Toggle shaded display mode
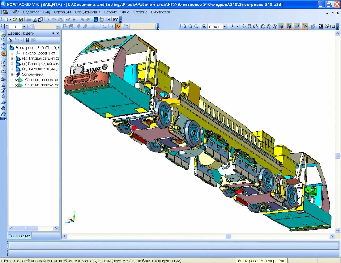Screen dimensions: 341x263 [x=281, y=26]
